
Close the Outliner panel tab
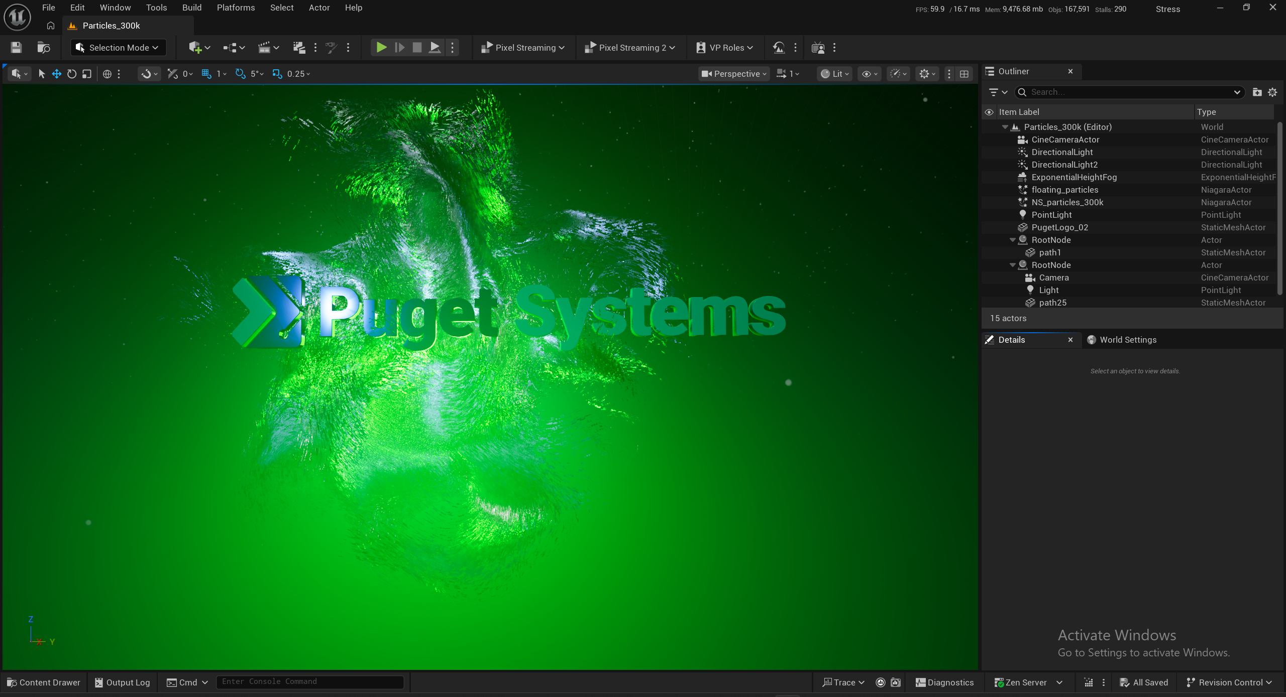1070,71
